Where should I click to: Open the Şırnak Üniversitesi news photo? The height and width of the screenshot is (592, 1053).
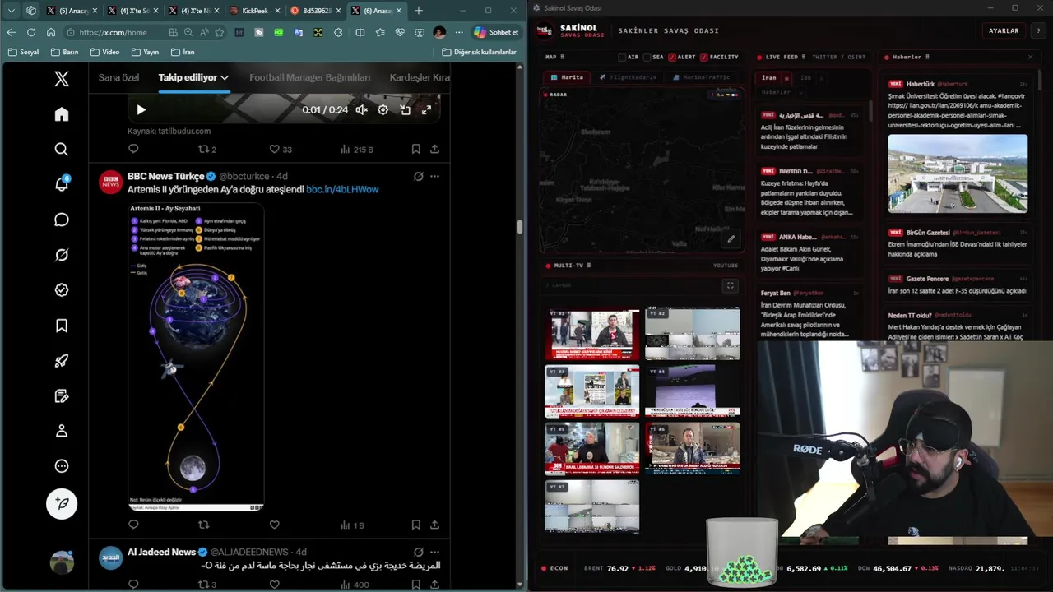958,174
